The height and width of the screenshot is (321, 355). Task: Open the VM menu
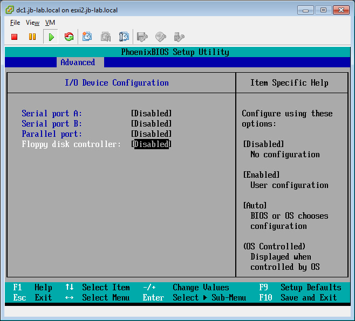pos(50,23)
